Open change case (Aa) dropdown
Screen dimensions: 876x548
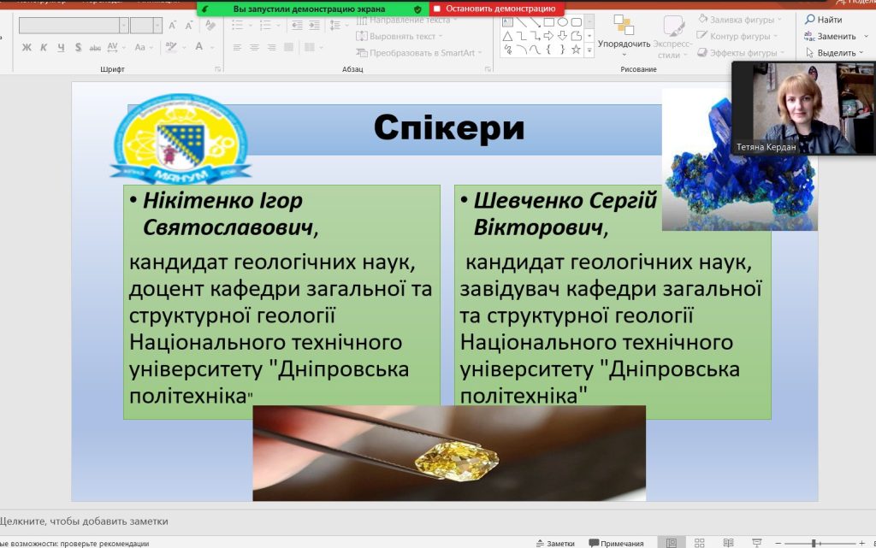(x=143, y=47)
